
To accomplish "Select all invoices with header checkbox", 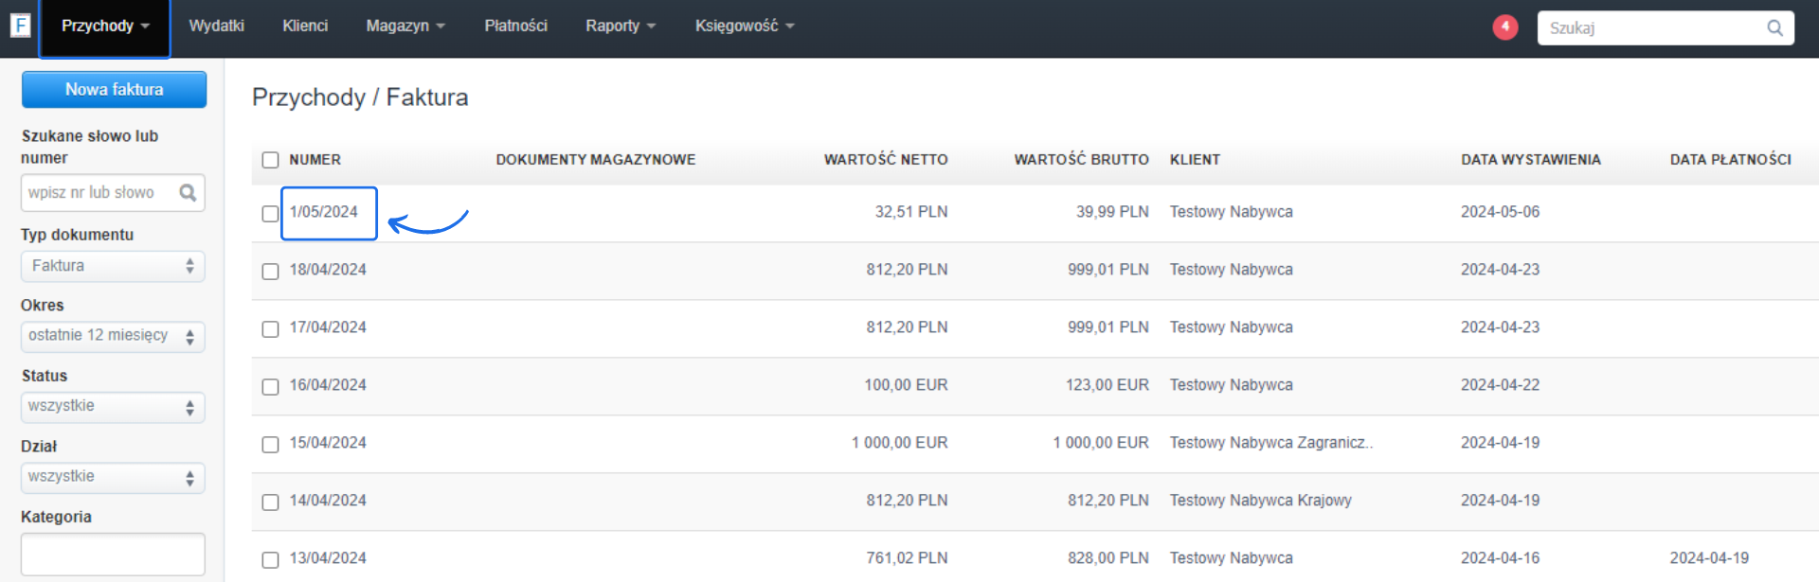I will click(x=270, y=160).
